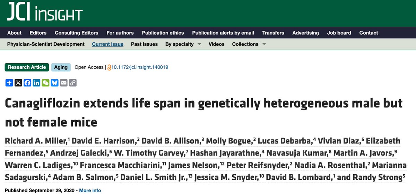This screenshot has height=196, width=416.
Task: Click the blue plus share icon
Action: point(9,83)
